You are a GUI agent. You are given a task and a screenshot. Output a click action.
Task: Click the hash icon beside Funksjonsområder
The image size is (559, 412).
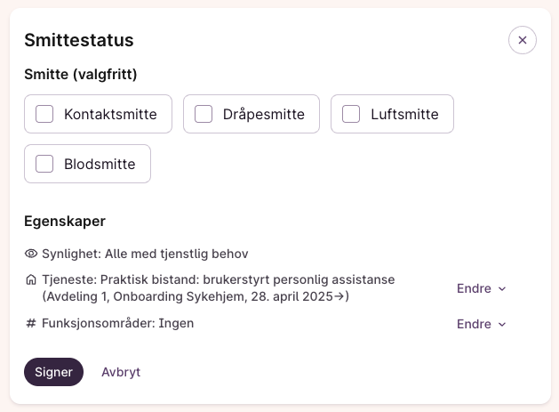(31, 323)
